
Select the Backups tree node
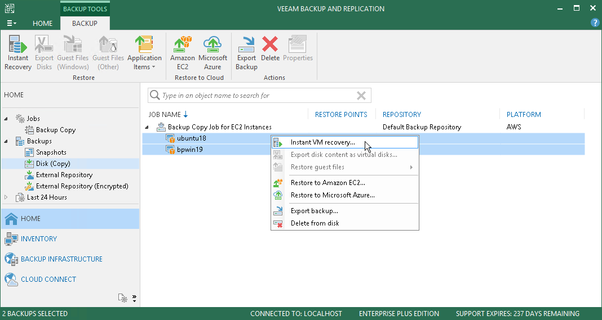click(x=39, y=141)
